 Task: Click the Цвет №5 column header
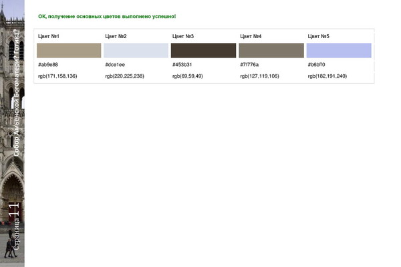click(318, 36)
